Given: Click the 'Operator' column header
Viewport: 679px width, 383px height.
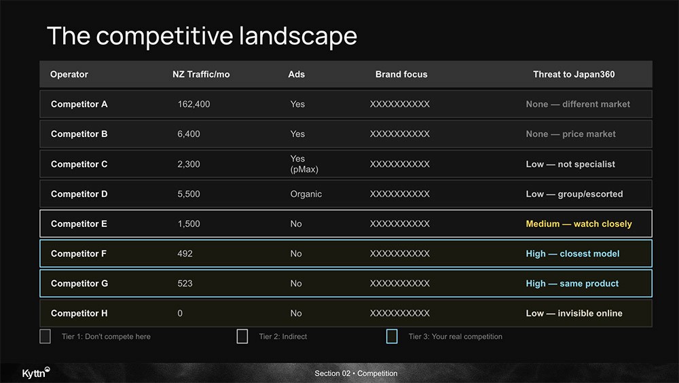Looking at the screenshot, I should tap(69, 74).
